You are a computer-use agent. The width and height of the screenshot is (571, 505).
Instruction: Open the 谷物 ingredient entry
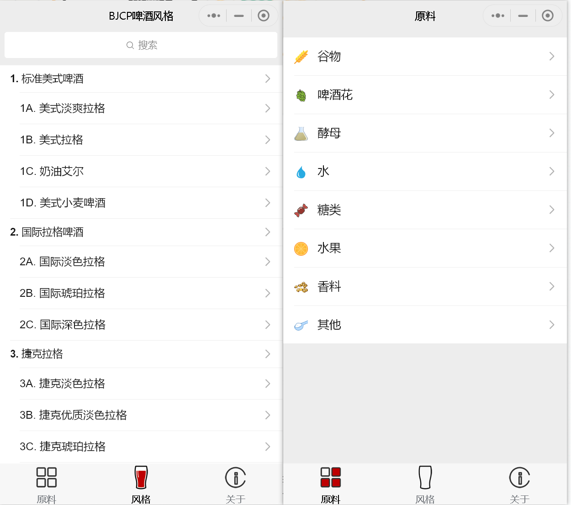(x=425, y=56)
